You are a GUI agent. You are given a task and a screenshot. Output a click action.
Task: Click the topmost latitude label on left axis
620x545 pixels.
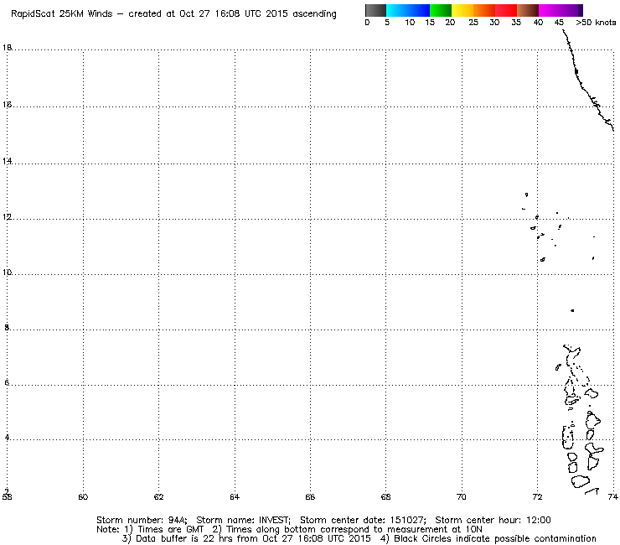coord(7,48)
